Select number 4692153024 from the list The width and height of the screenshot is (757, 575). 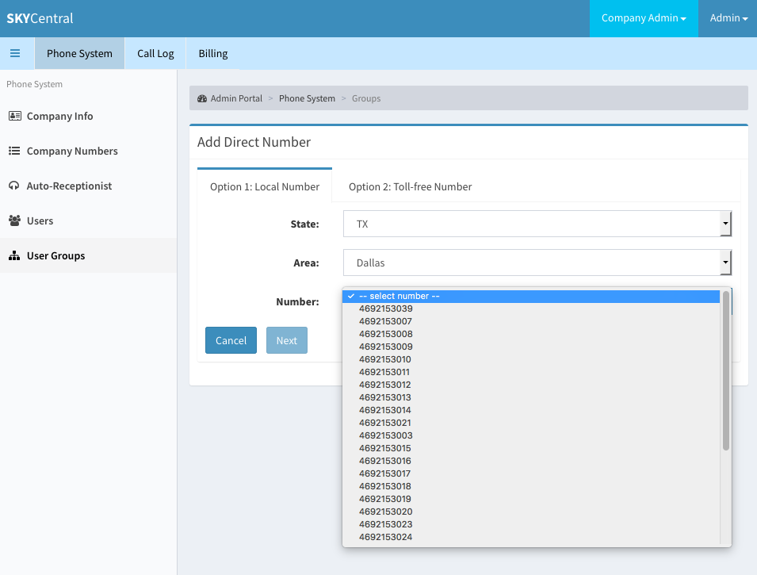[x=531, y=537]
